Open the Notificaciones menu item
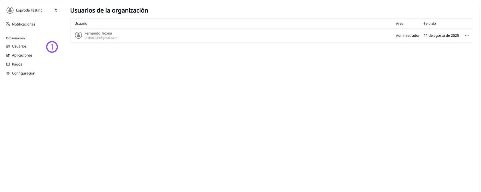 24,24
